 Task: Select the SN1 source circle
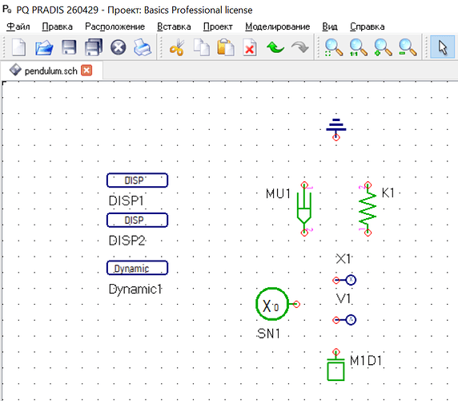point(272,304)
